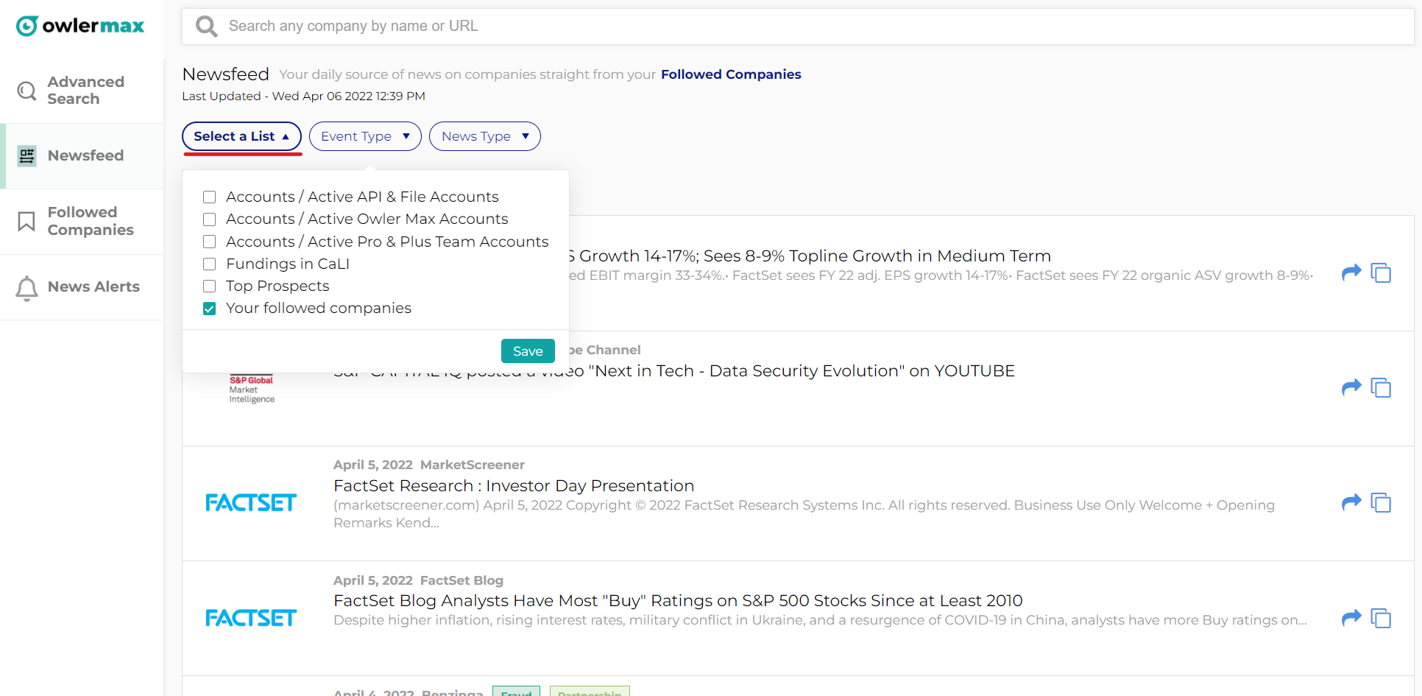Screen dimensions: 1422x696
Task: Click the News Alerts bell icon
Action: tap(26, 287)
